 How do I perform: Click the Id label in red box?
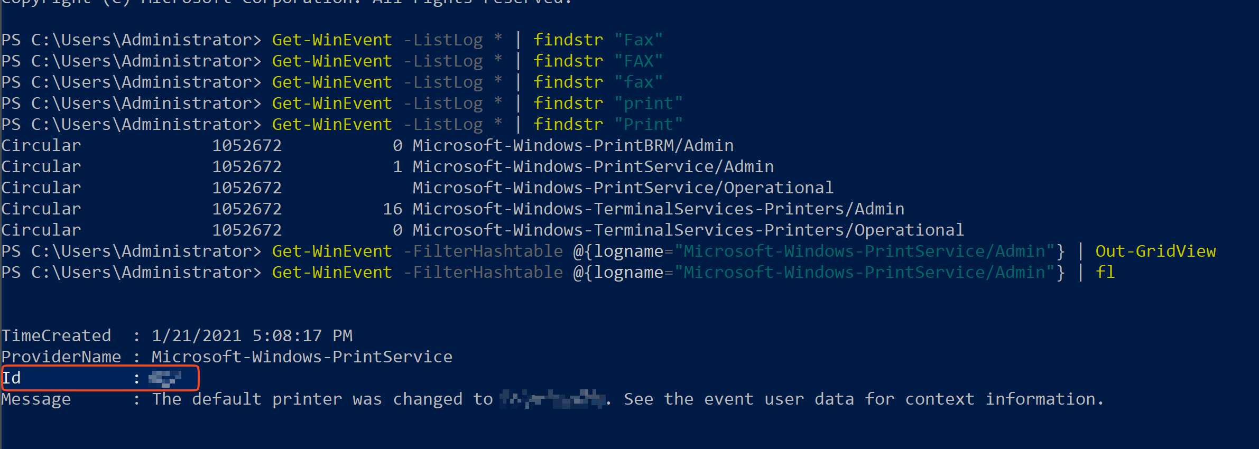pyautogui.click(x=11, y=378)
